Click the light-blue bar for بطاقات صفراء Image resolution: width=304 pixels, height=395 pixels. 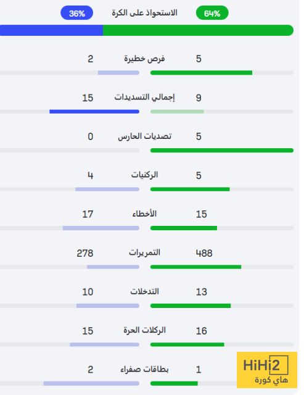[91, 383]
